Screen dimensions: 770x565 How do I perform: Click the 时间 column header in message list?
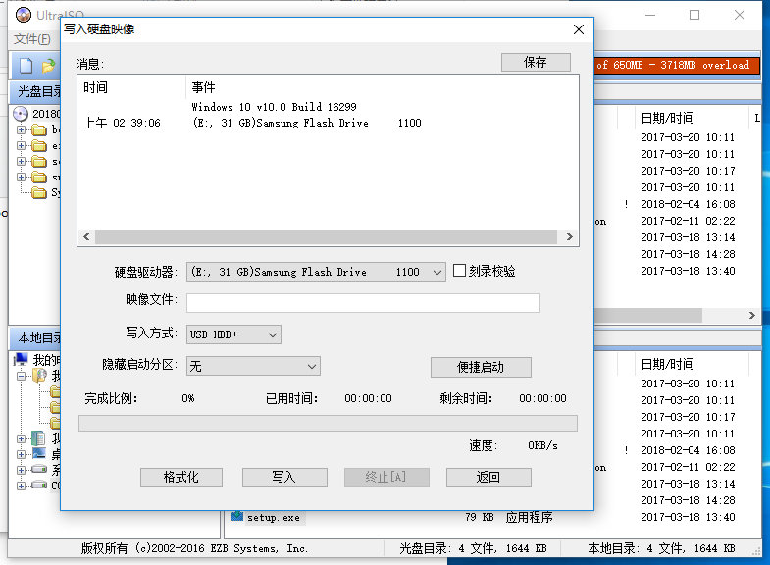click(x=95, y=87)
